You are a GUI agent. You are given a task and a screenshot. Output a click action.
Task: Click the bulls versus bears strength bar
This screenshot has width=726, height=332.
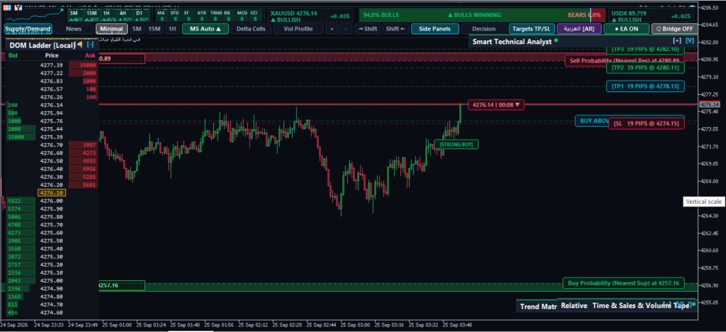[x=482, y=15]
